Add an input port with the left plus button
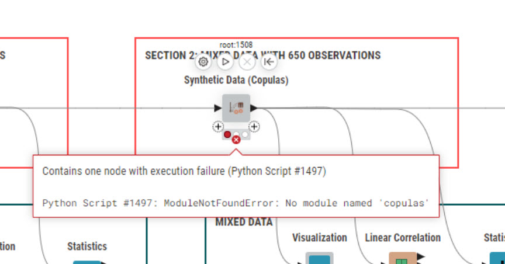 tap(218, 127)
